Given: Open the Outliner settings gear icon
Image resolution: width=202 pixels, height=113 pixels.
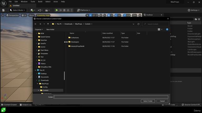Looking at the screenshot, I should click(x=199, y=19).
